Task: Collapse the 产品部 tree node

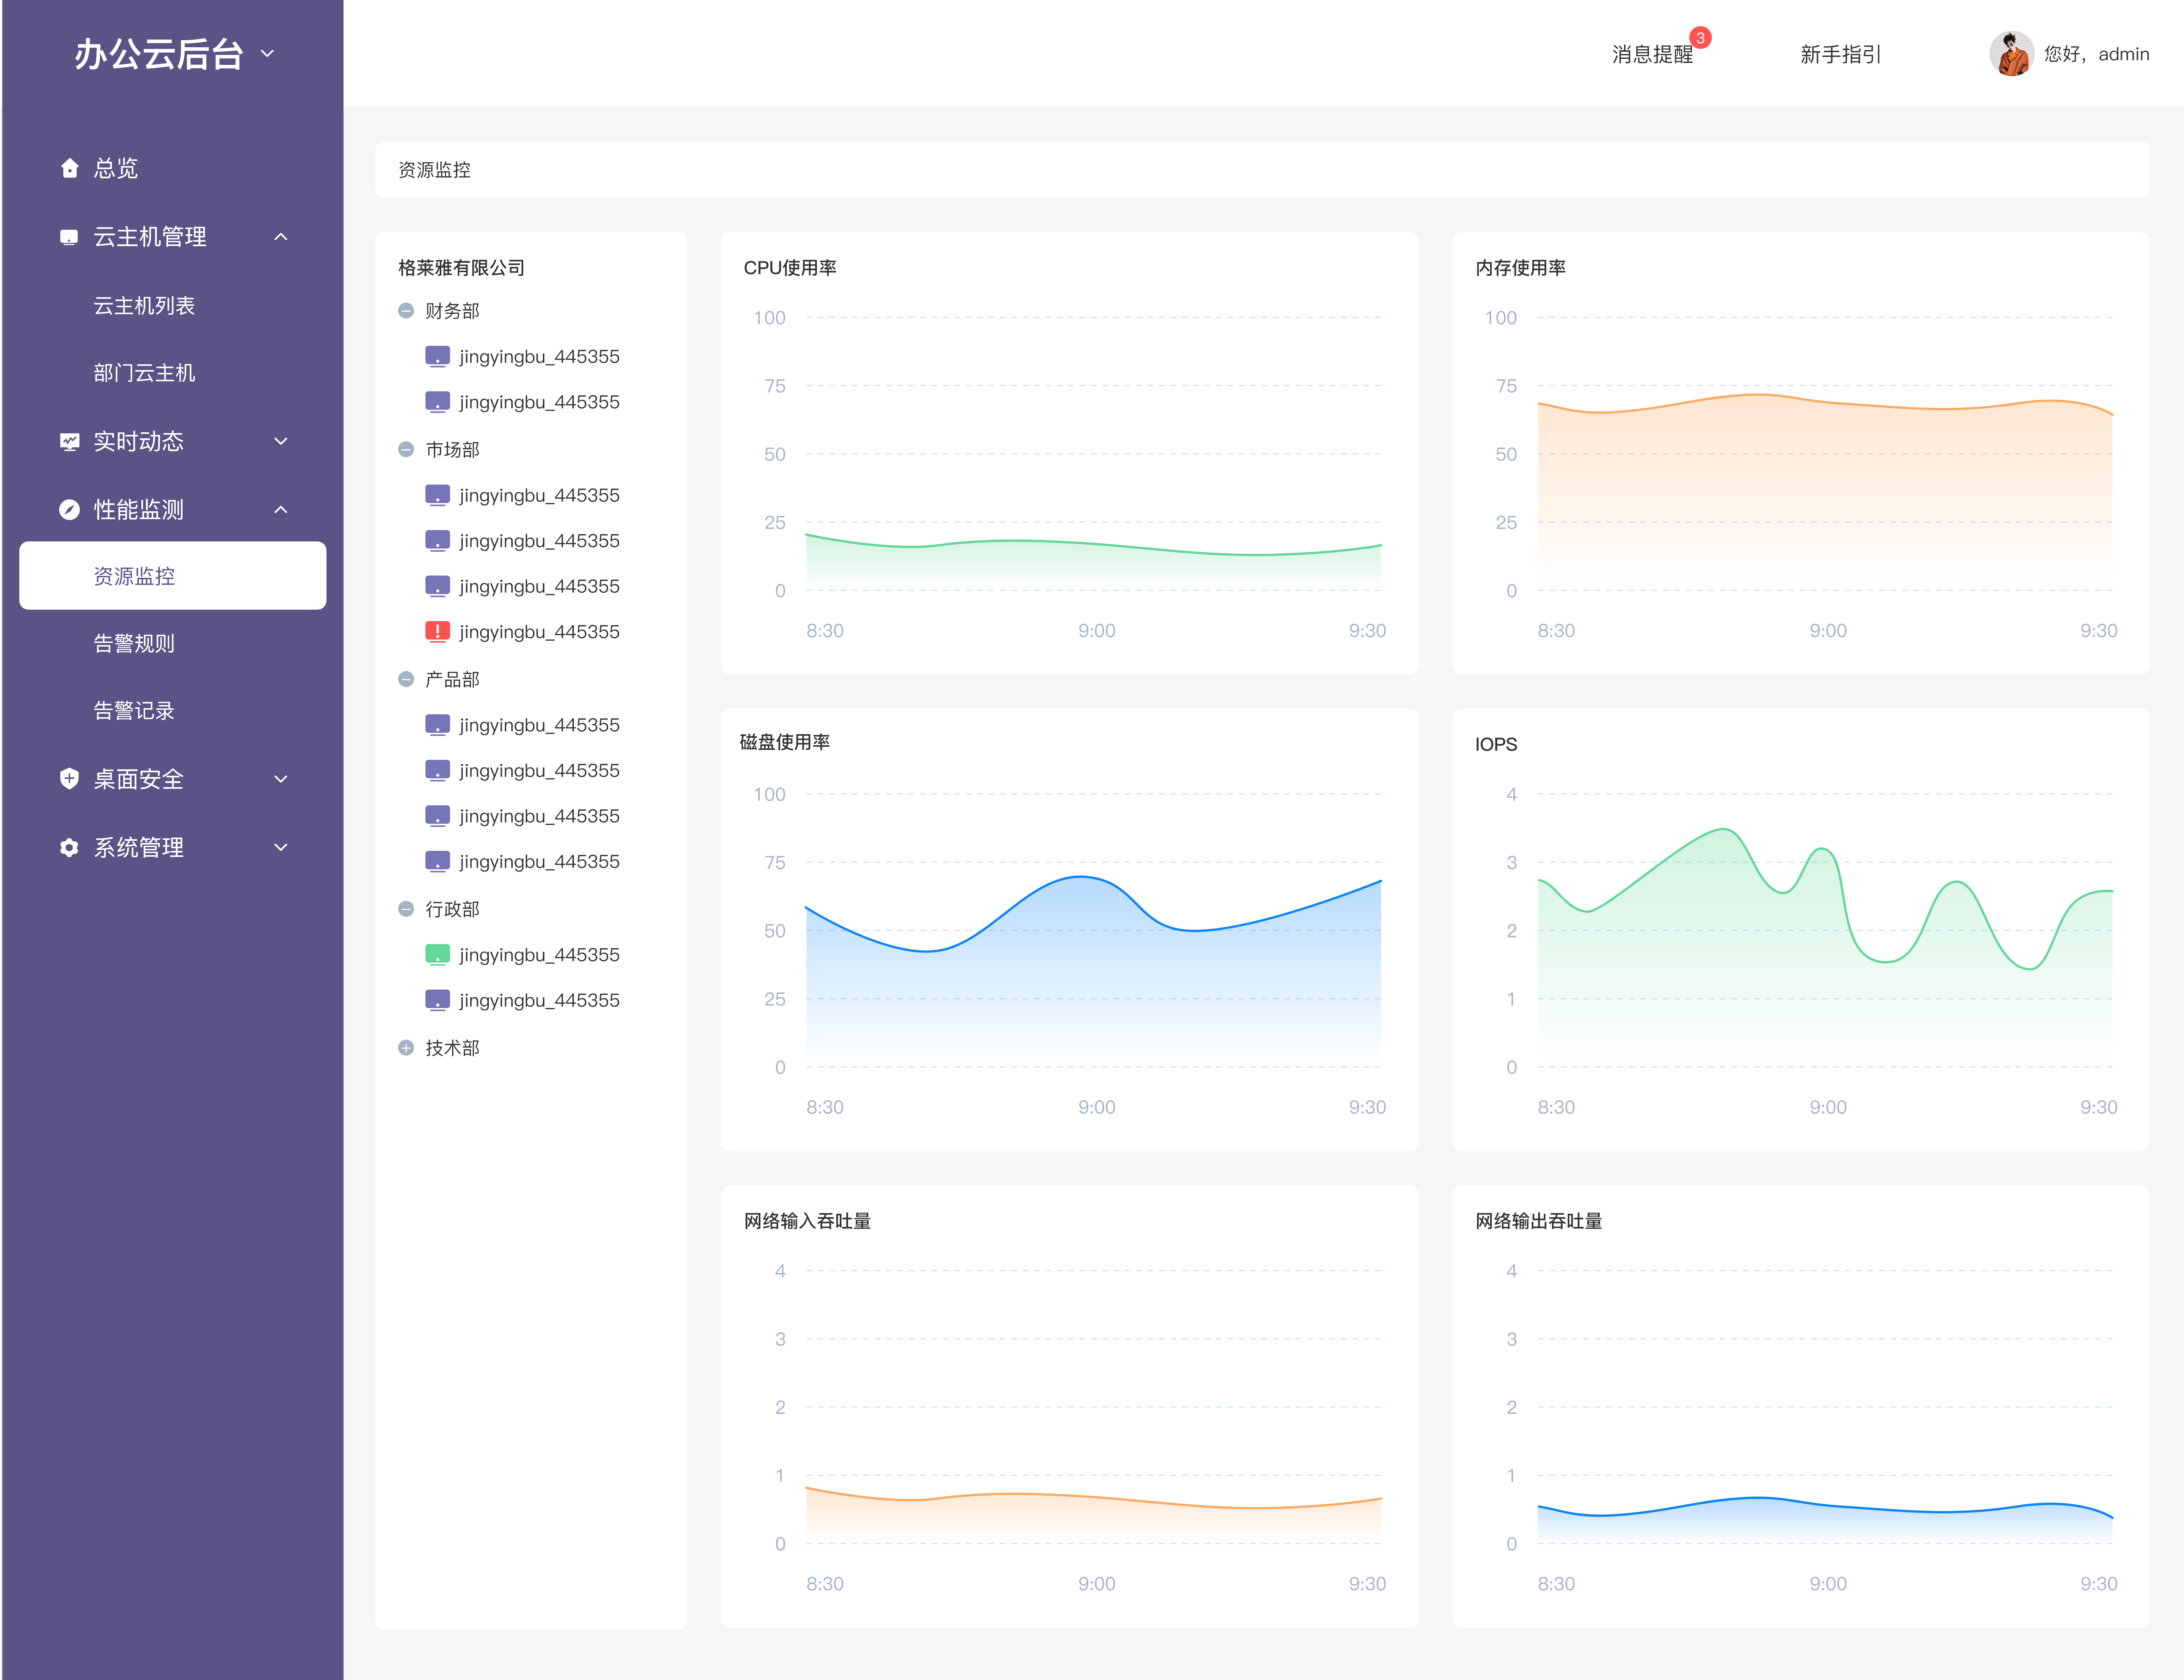Action: [406, 679]
